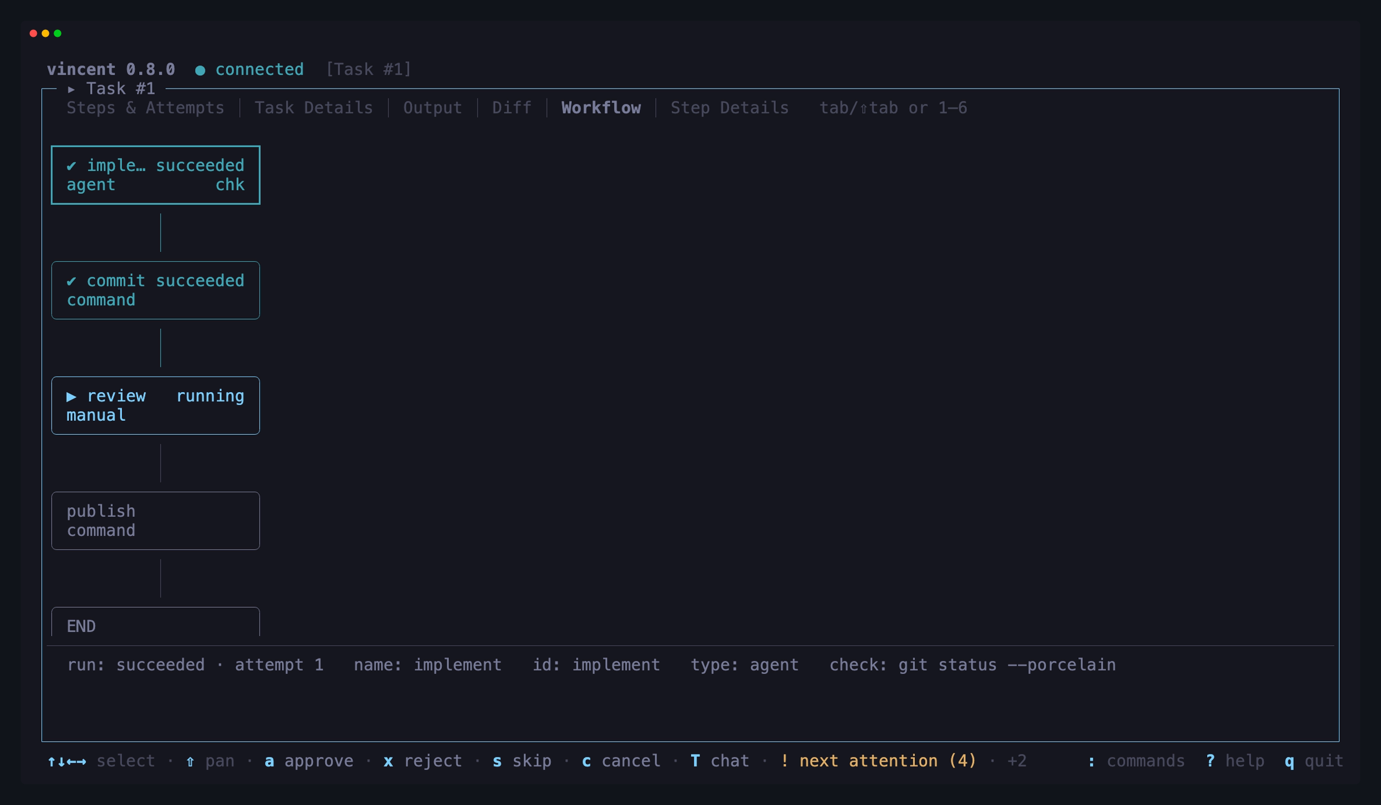Click the 'running' status on review node
The image size is (1381, 805).
tap(210, 396)
